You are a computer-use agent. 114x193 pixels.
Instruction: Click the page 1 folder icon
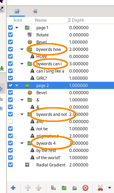(x=27, y=27)
